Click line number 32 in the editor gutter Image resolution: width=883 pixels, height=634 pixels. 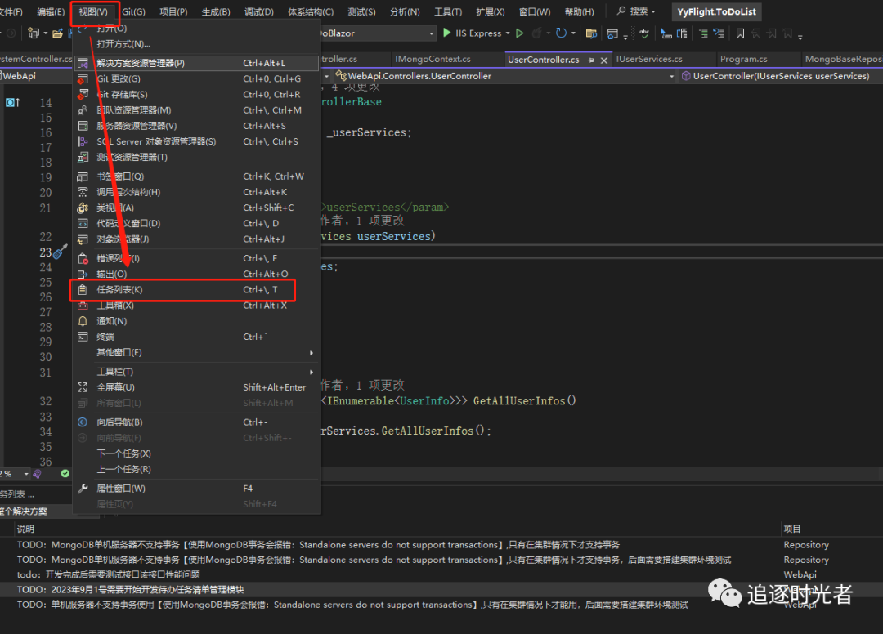[46, 401]
